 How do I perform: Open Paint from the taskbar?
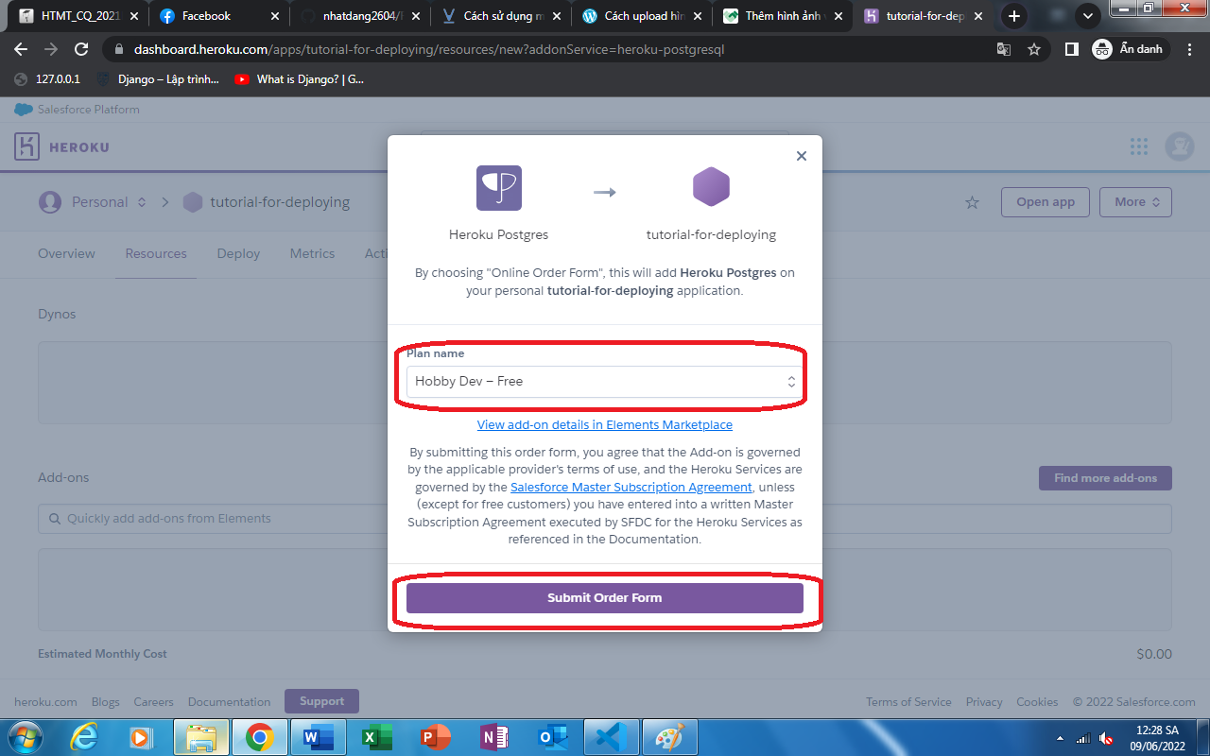click(x=669, y=737)
